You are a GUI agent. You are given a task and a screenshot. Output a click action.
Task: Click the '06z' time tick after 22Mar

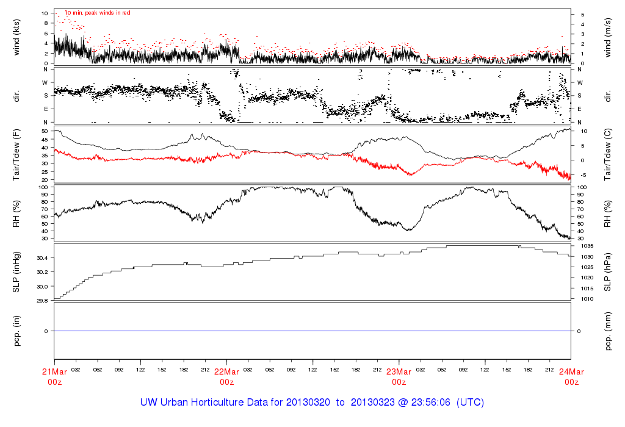coord(270,370)
